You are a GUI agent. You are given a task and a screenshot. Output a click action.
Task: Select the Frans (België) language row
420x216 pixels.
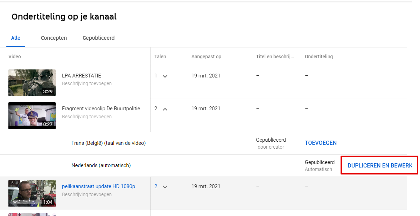point(206,143)
